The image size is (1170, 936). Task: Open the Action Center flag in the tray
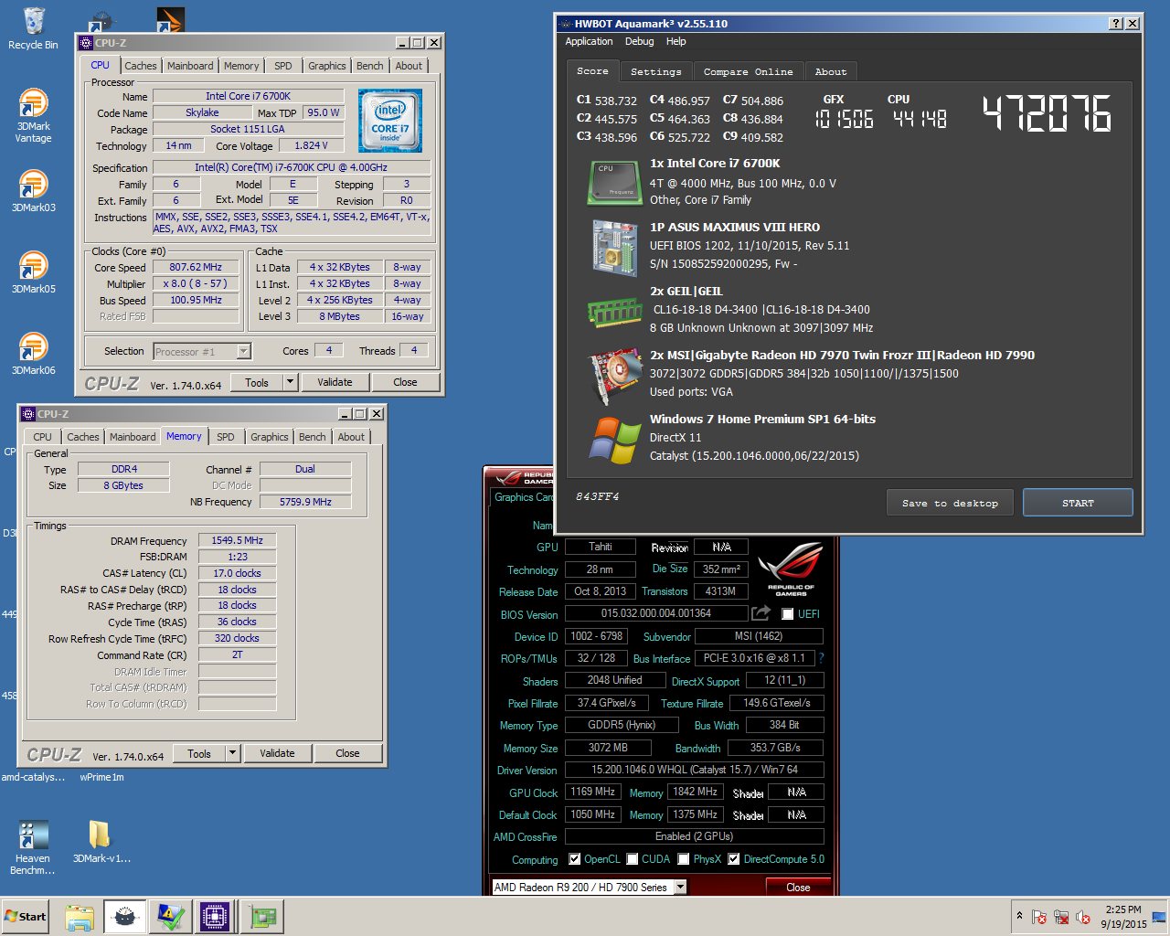click(1039, 917)
